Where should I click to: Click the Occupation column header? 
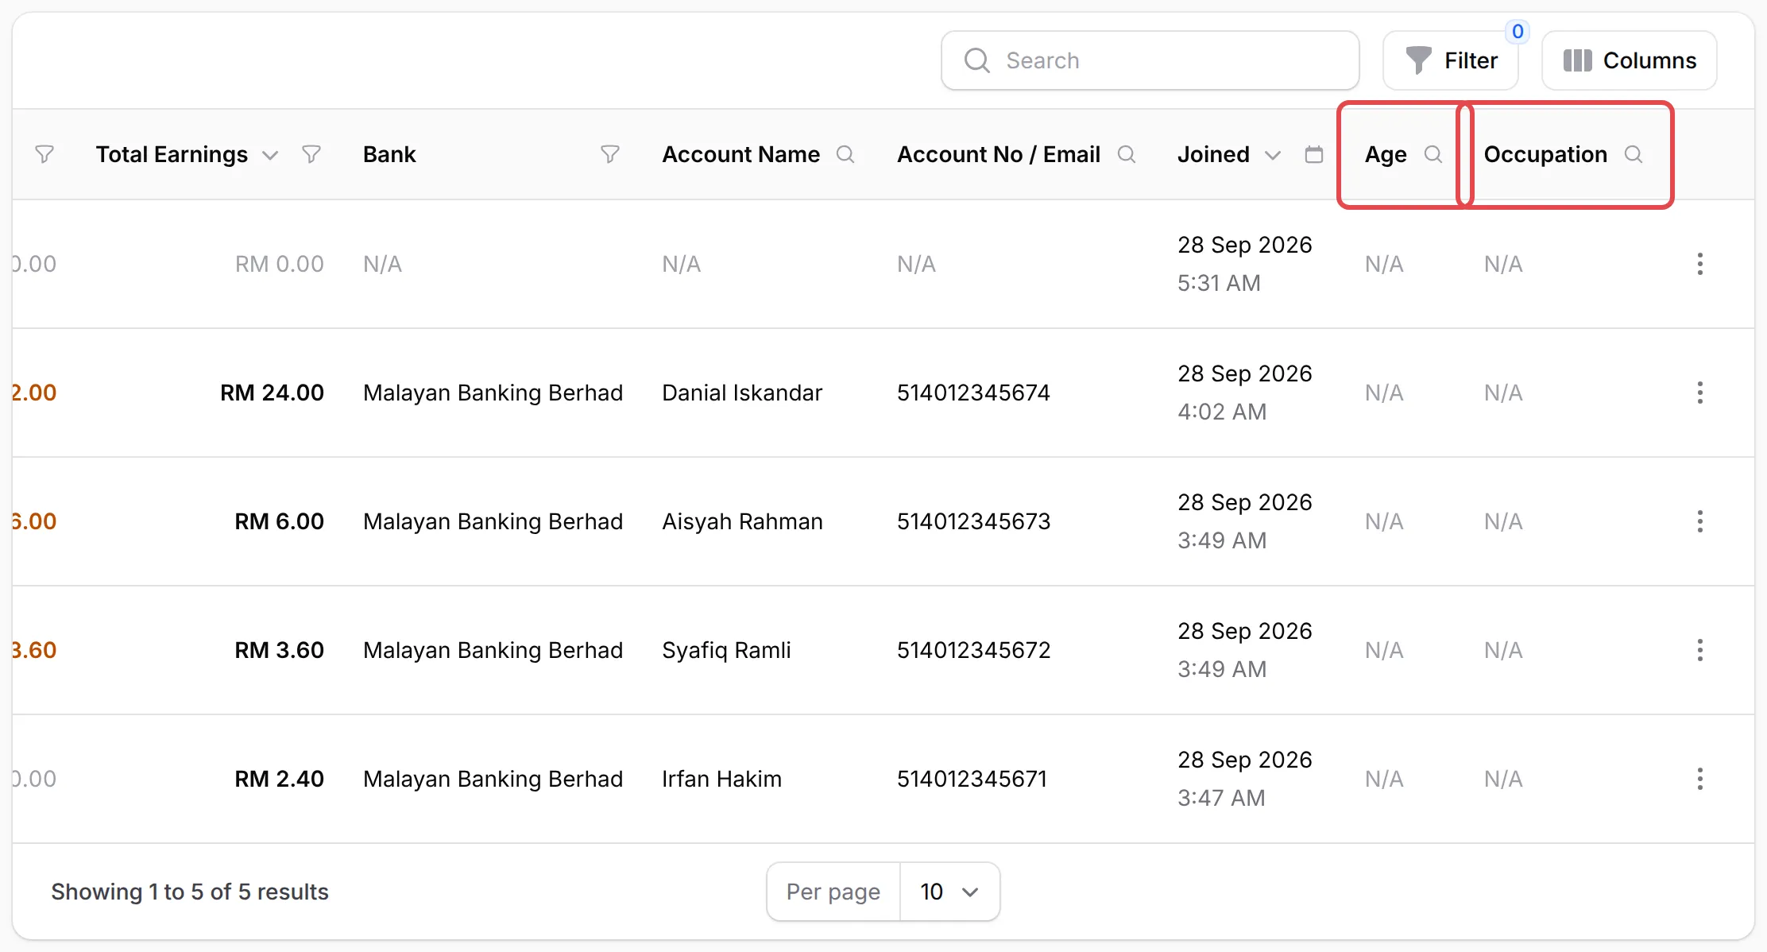1545,154
